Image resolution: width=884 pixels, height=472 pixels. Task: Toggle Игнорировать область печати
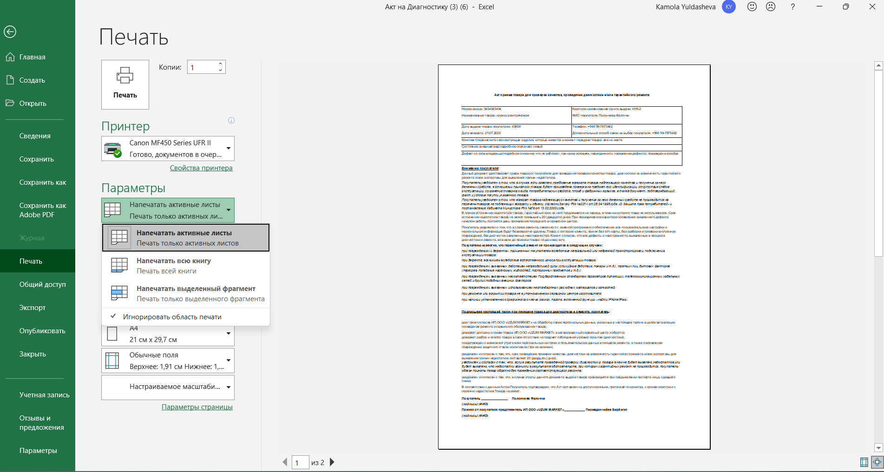click(186, 317)
